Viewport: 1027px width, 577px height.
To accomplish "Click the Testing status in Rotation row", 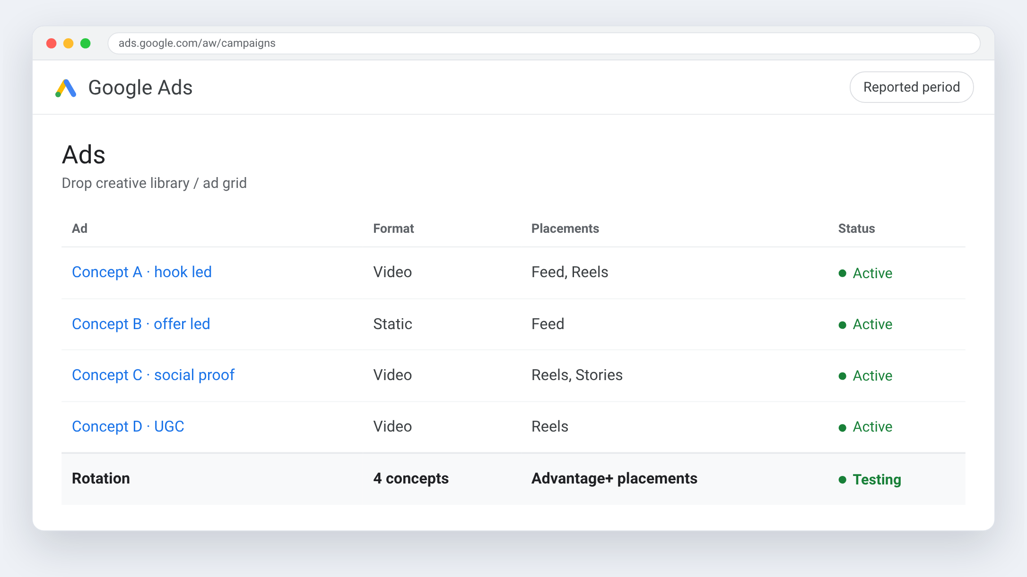I will (x=870, y=479).
